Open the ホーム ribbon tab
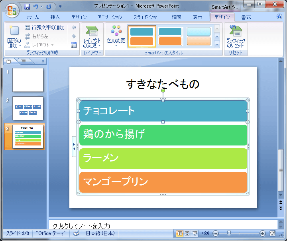Image resolution: width=287 pixels, height=241 pixels. tap(33, 17)
